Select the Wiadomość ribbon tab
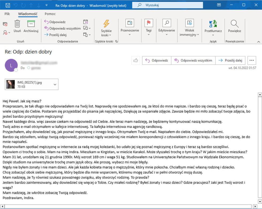Viewport: 262px width, 209px height. click(28, 14)
